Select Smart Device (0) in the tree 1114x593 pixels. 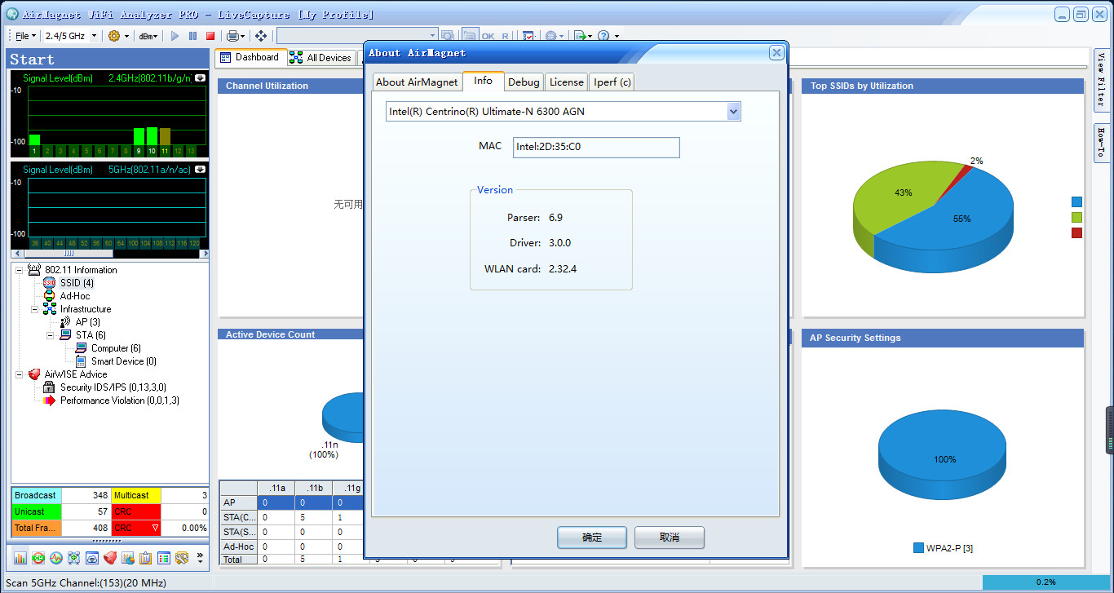(124, 361)
